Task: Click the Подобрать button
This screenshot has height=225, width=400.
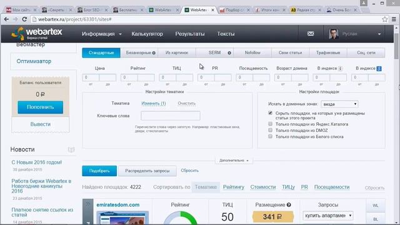Action: pyautogui.click(x=99, y=171)
